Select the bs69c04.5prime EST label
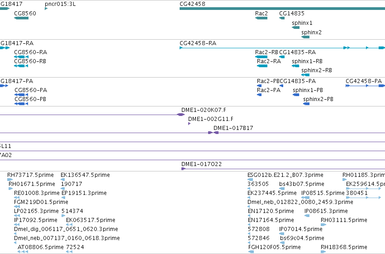Image resolution: width=385 pixels, height=254 pixels. tap(302, 238)
